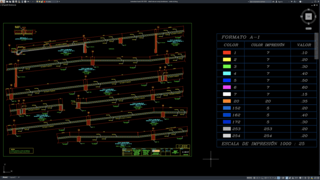Click the [-][Top][2D Wireframe] viewport label

coord(8,5)
